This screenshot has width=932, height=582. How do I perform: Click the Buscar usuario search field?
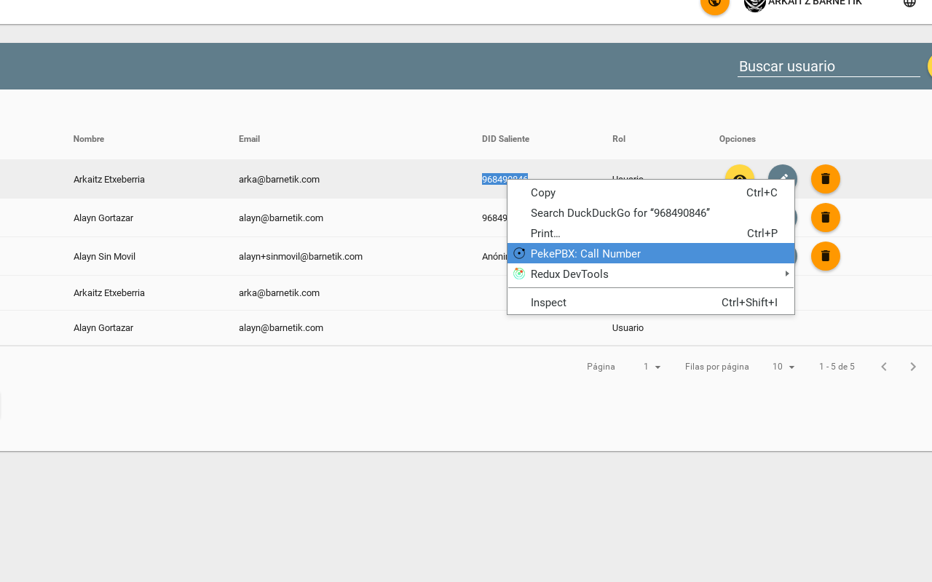point(829,66)
